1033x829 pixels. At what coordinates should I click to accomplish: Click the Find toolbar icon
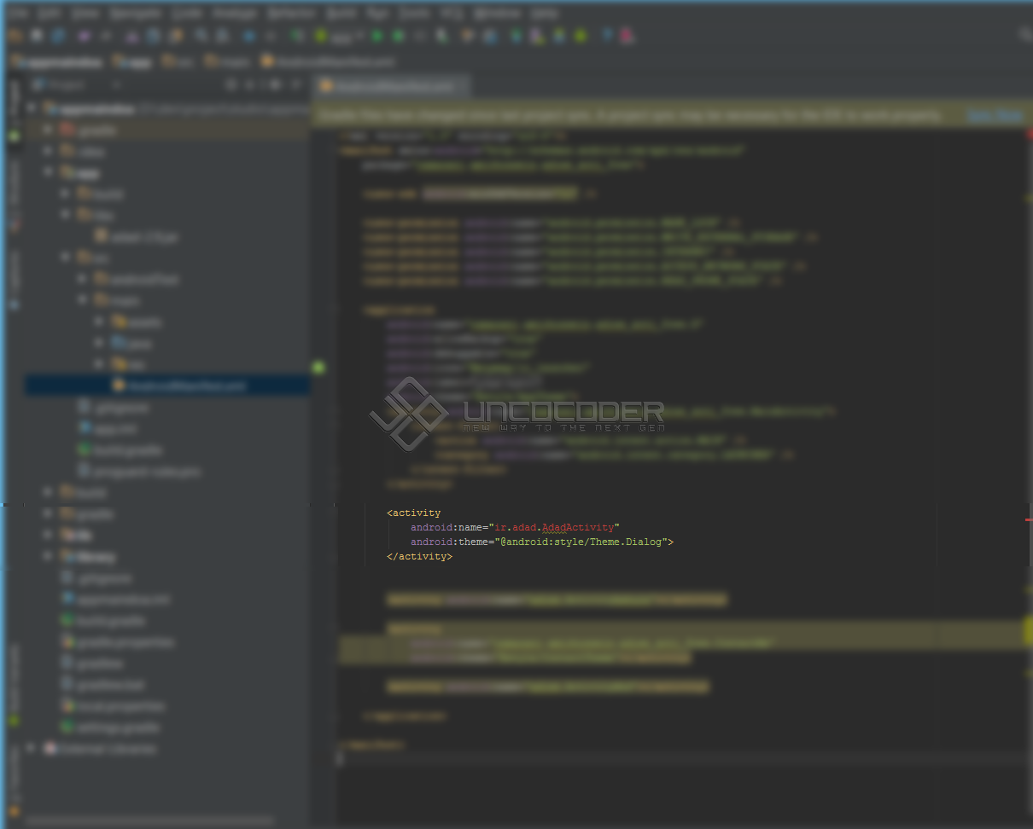(x=201, y=36)
